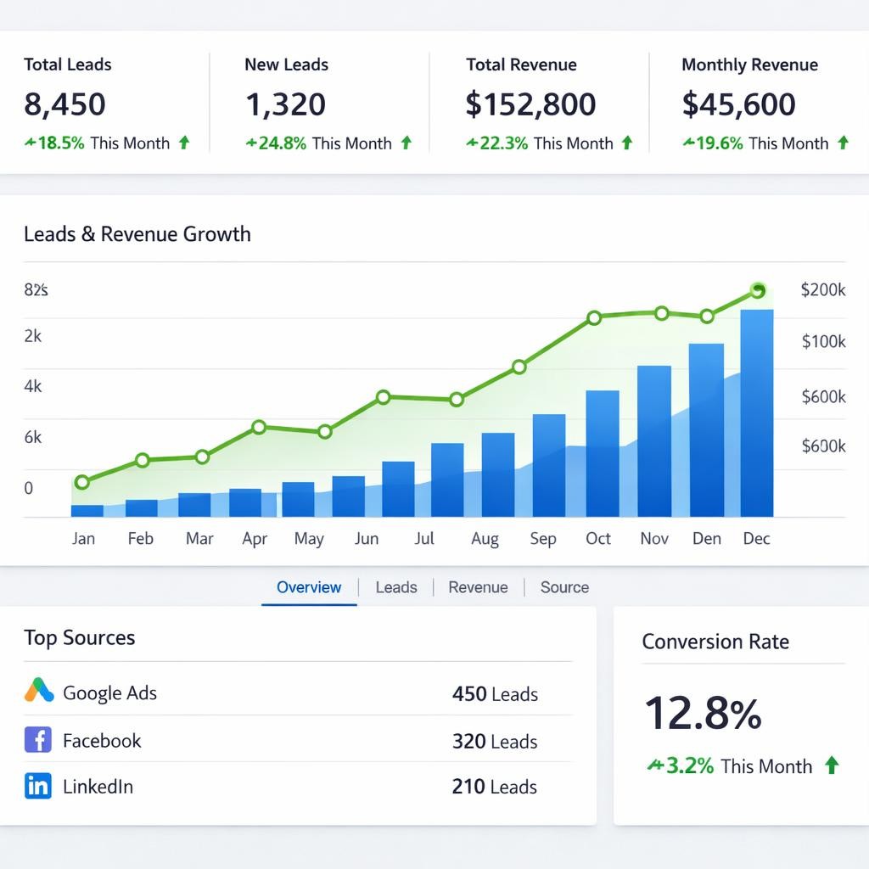Image resolution: width=869 pixels, height=869 pixels.
Task: Click the 210 Leads count
Action: (495, 787)
